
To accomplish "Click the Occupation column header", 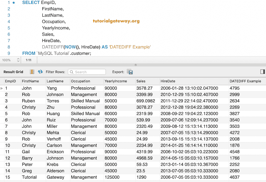I will pos(81,81).
